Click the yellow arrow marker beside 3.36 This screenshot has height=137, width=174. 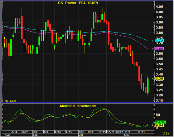tap(152, 79)
